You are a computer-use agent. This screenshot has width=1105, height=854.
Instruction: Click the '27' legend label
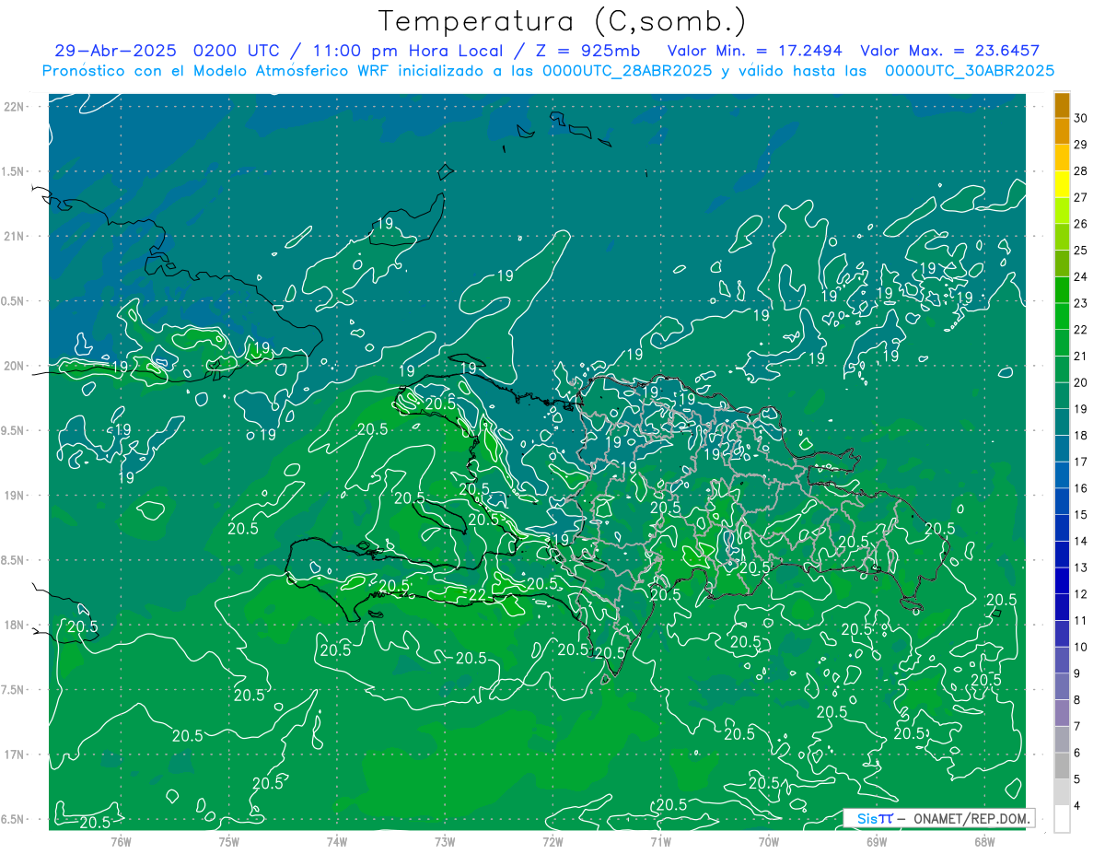[1082, 197]
